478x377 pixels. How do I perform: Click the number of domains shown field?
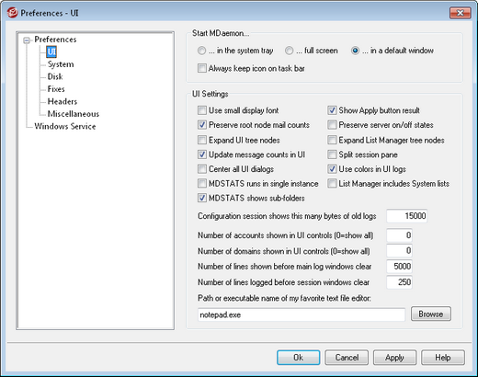click(x=399, y=251)
